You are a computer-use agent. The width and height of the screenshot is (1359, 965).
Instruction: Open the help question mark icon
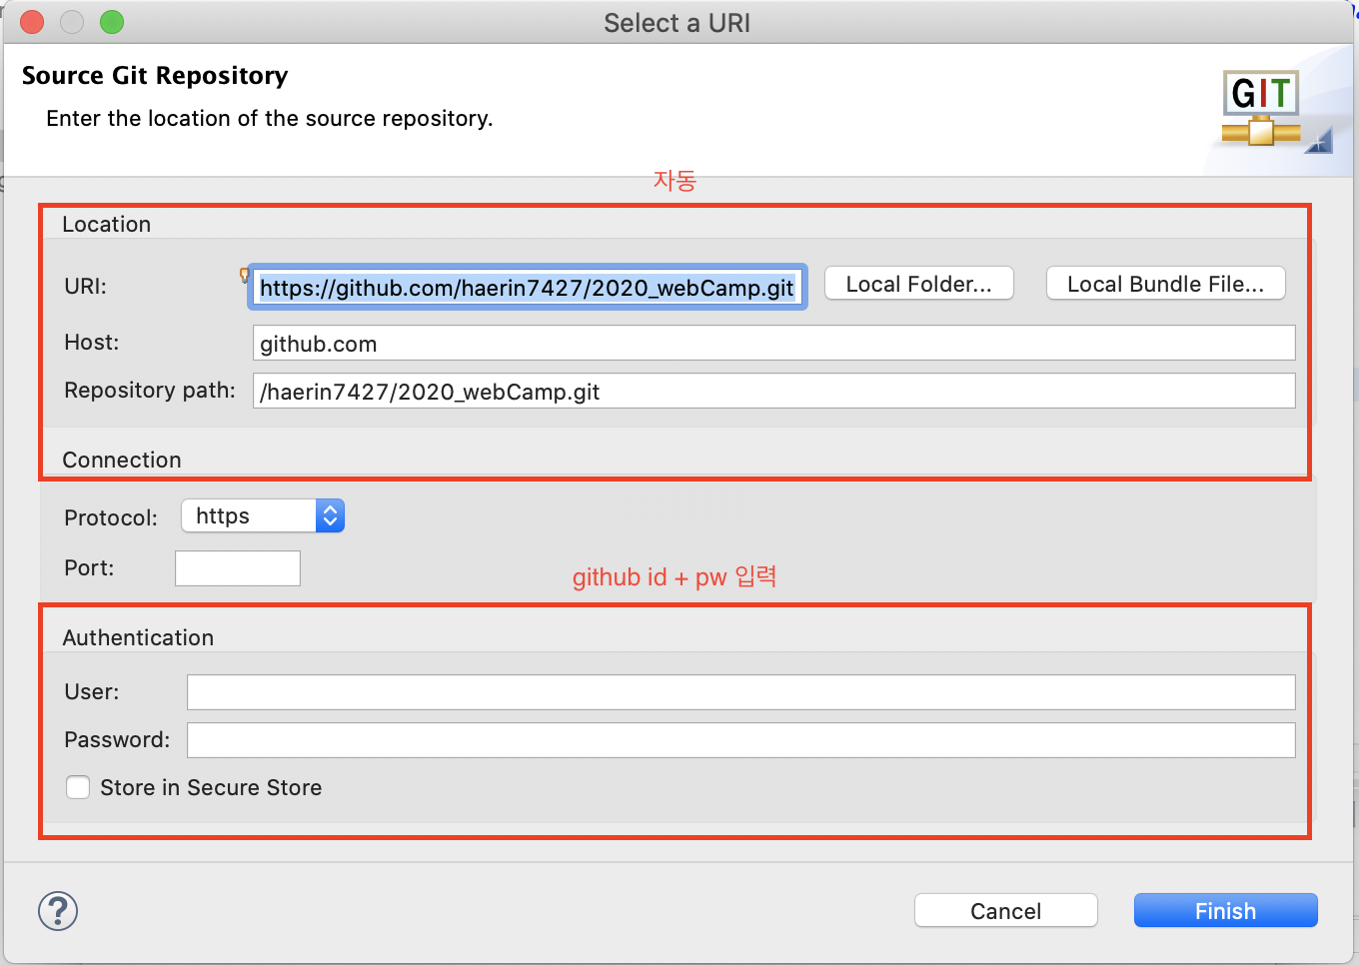pyautogui.click(x=58, y=911)
